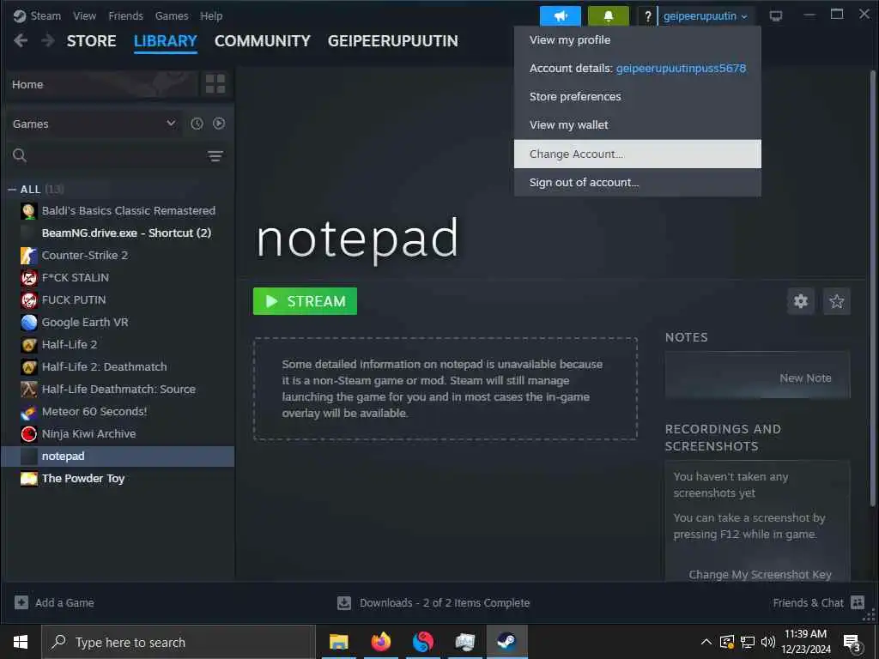Collapse the ALL games category
The width and height of the screenshot is (879, 659).
12,190
